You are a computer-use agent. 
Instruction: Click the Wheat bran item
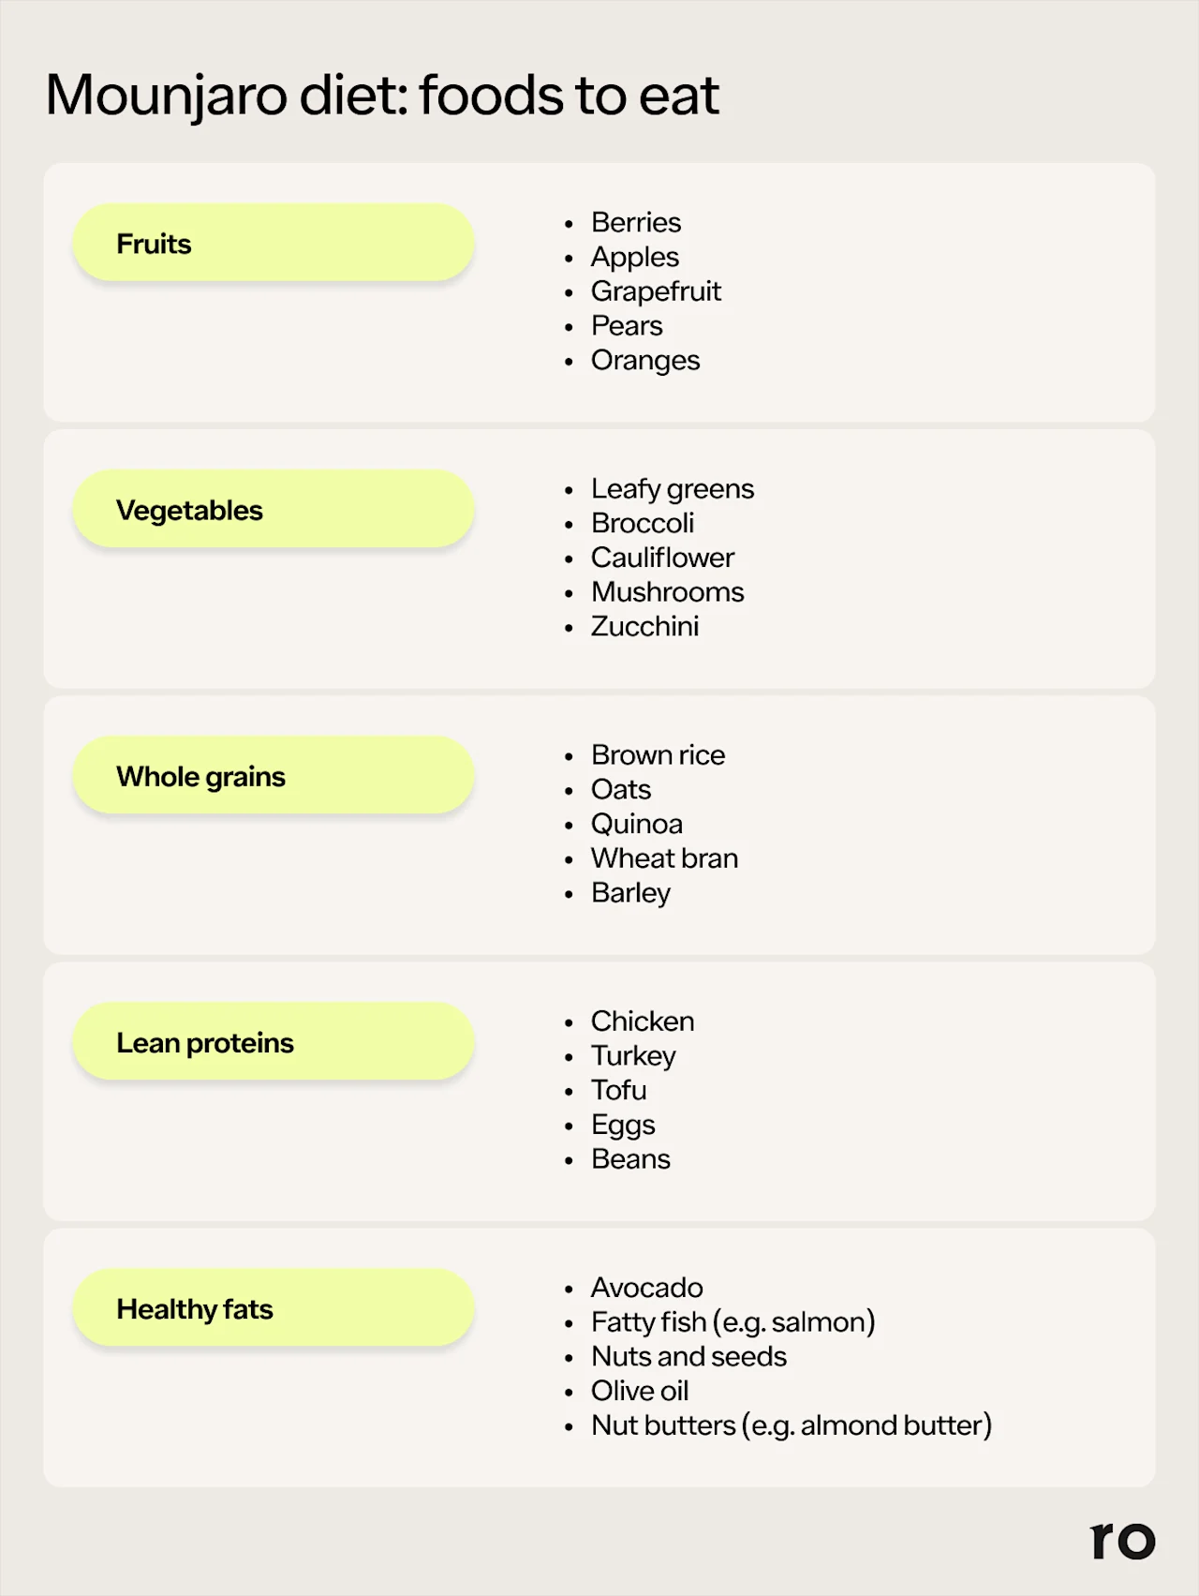(664, 858)
